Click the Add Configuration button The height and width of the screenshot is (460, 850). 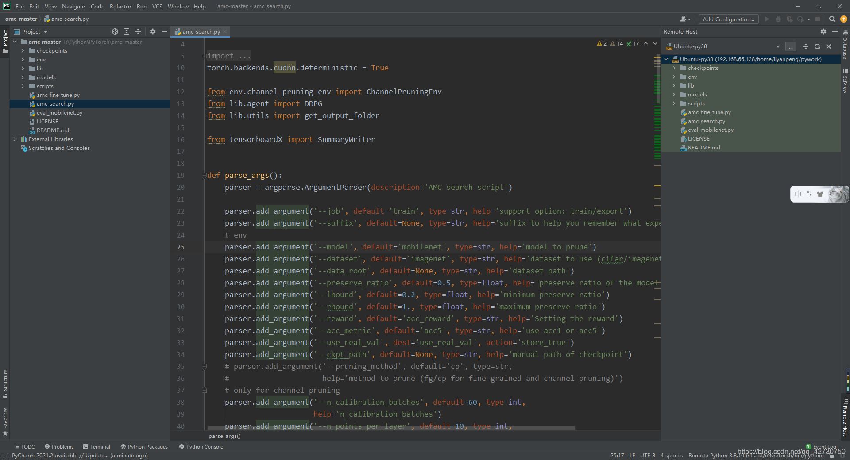click(728, 19)
